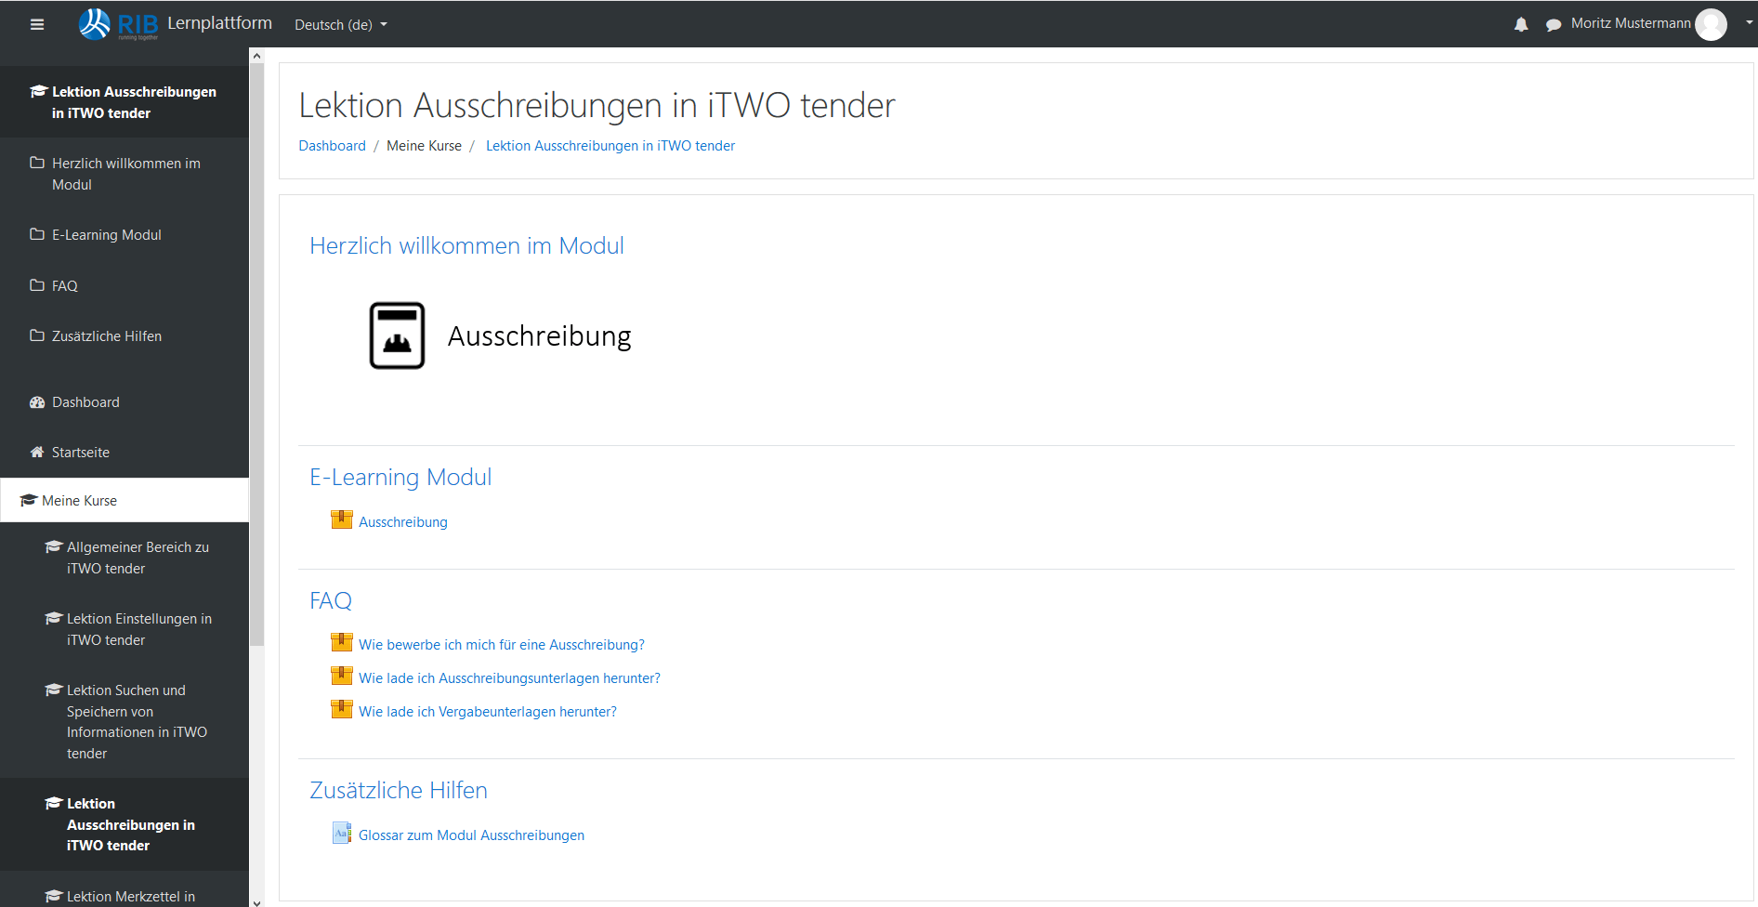Click breadcrumb Lektion Ausschreibungen in iTWO tender
The image size is (1758, 907).
coord(610,146)
